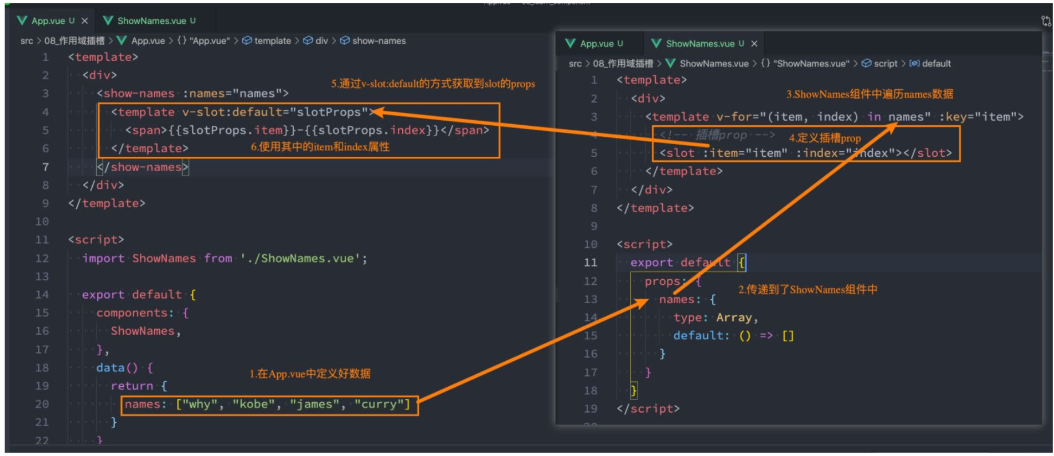Click line number 7 in left editor

coord(45,167)
